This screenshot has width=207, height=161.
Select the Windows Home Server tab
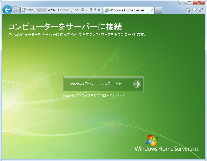127,10
